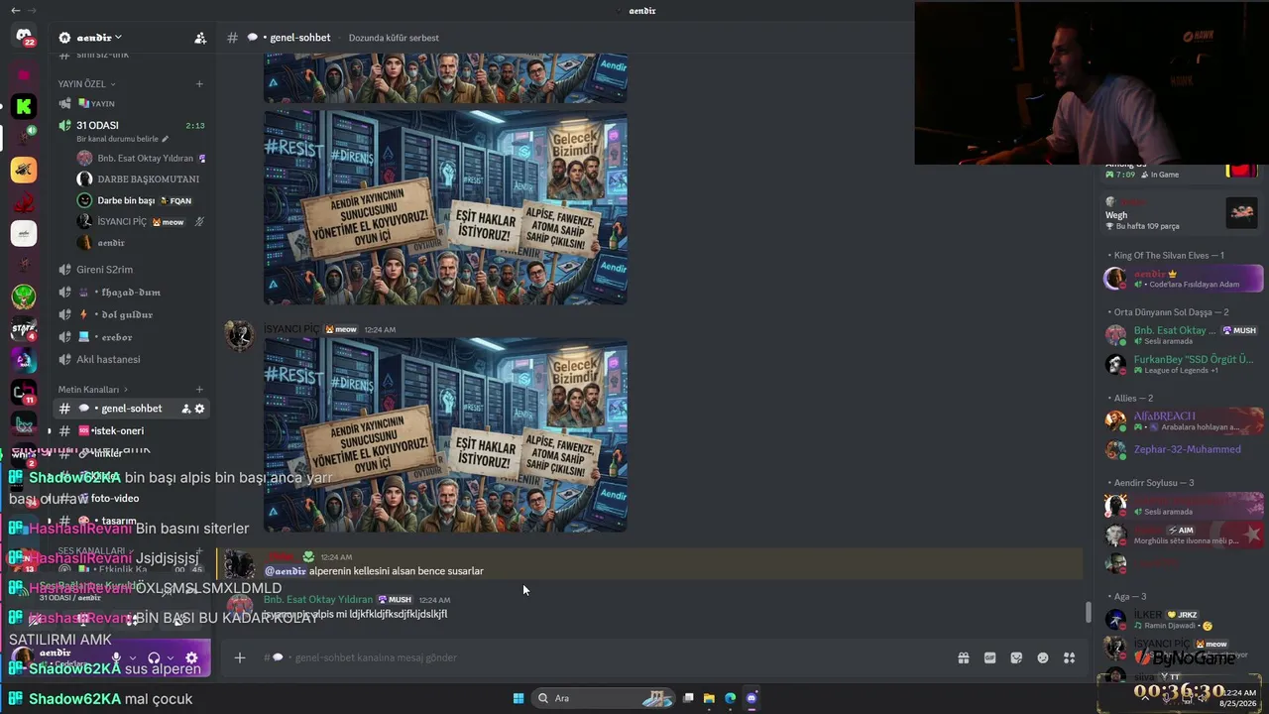Select DARBE BAŞKOMUTANI in voice channel

tap(139, 179)
